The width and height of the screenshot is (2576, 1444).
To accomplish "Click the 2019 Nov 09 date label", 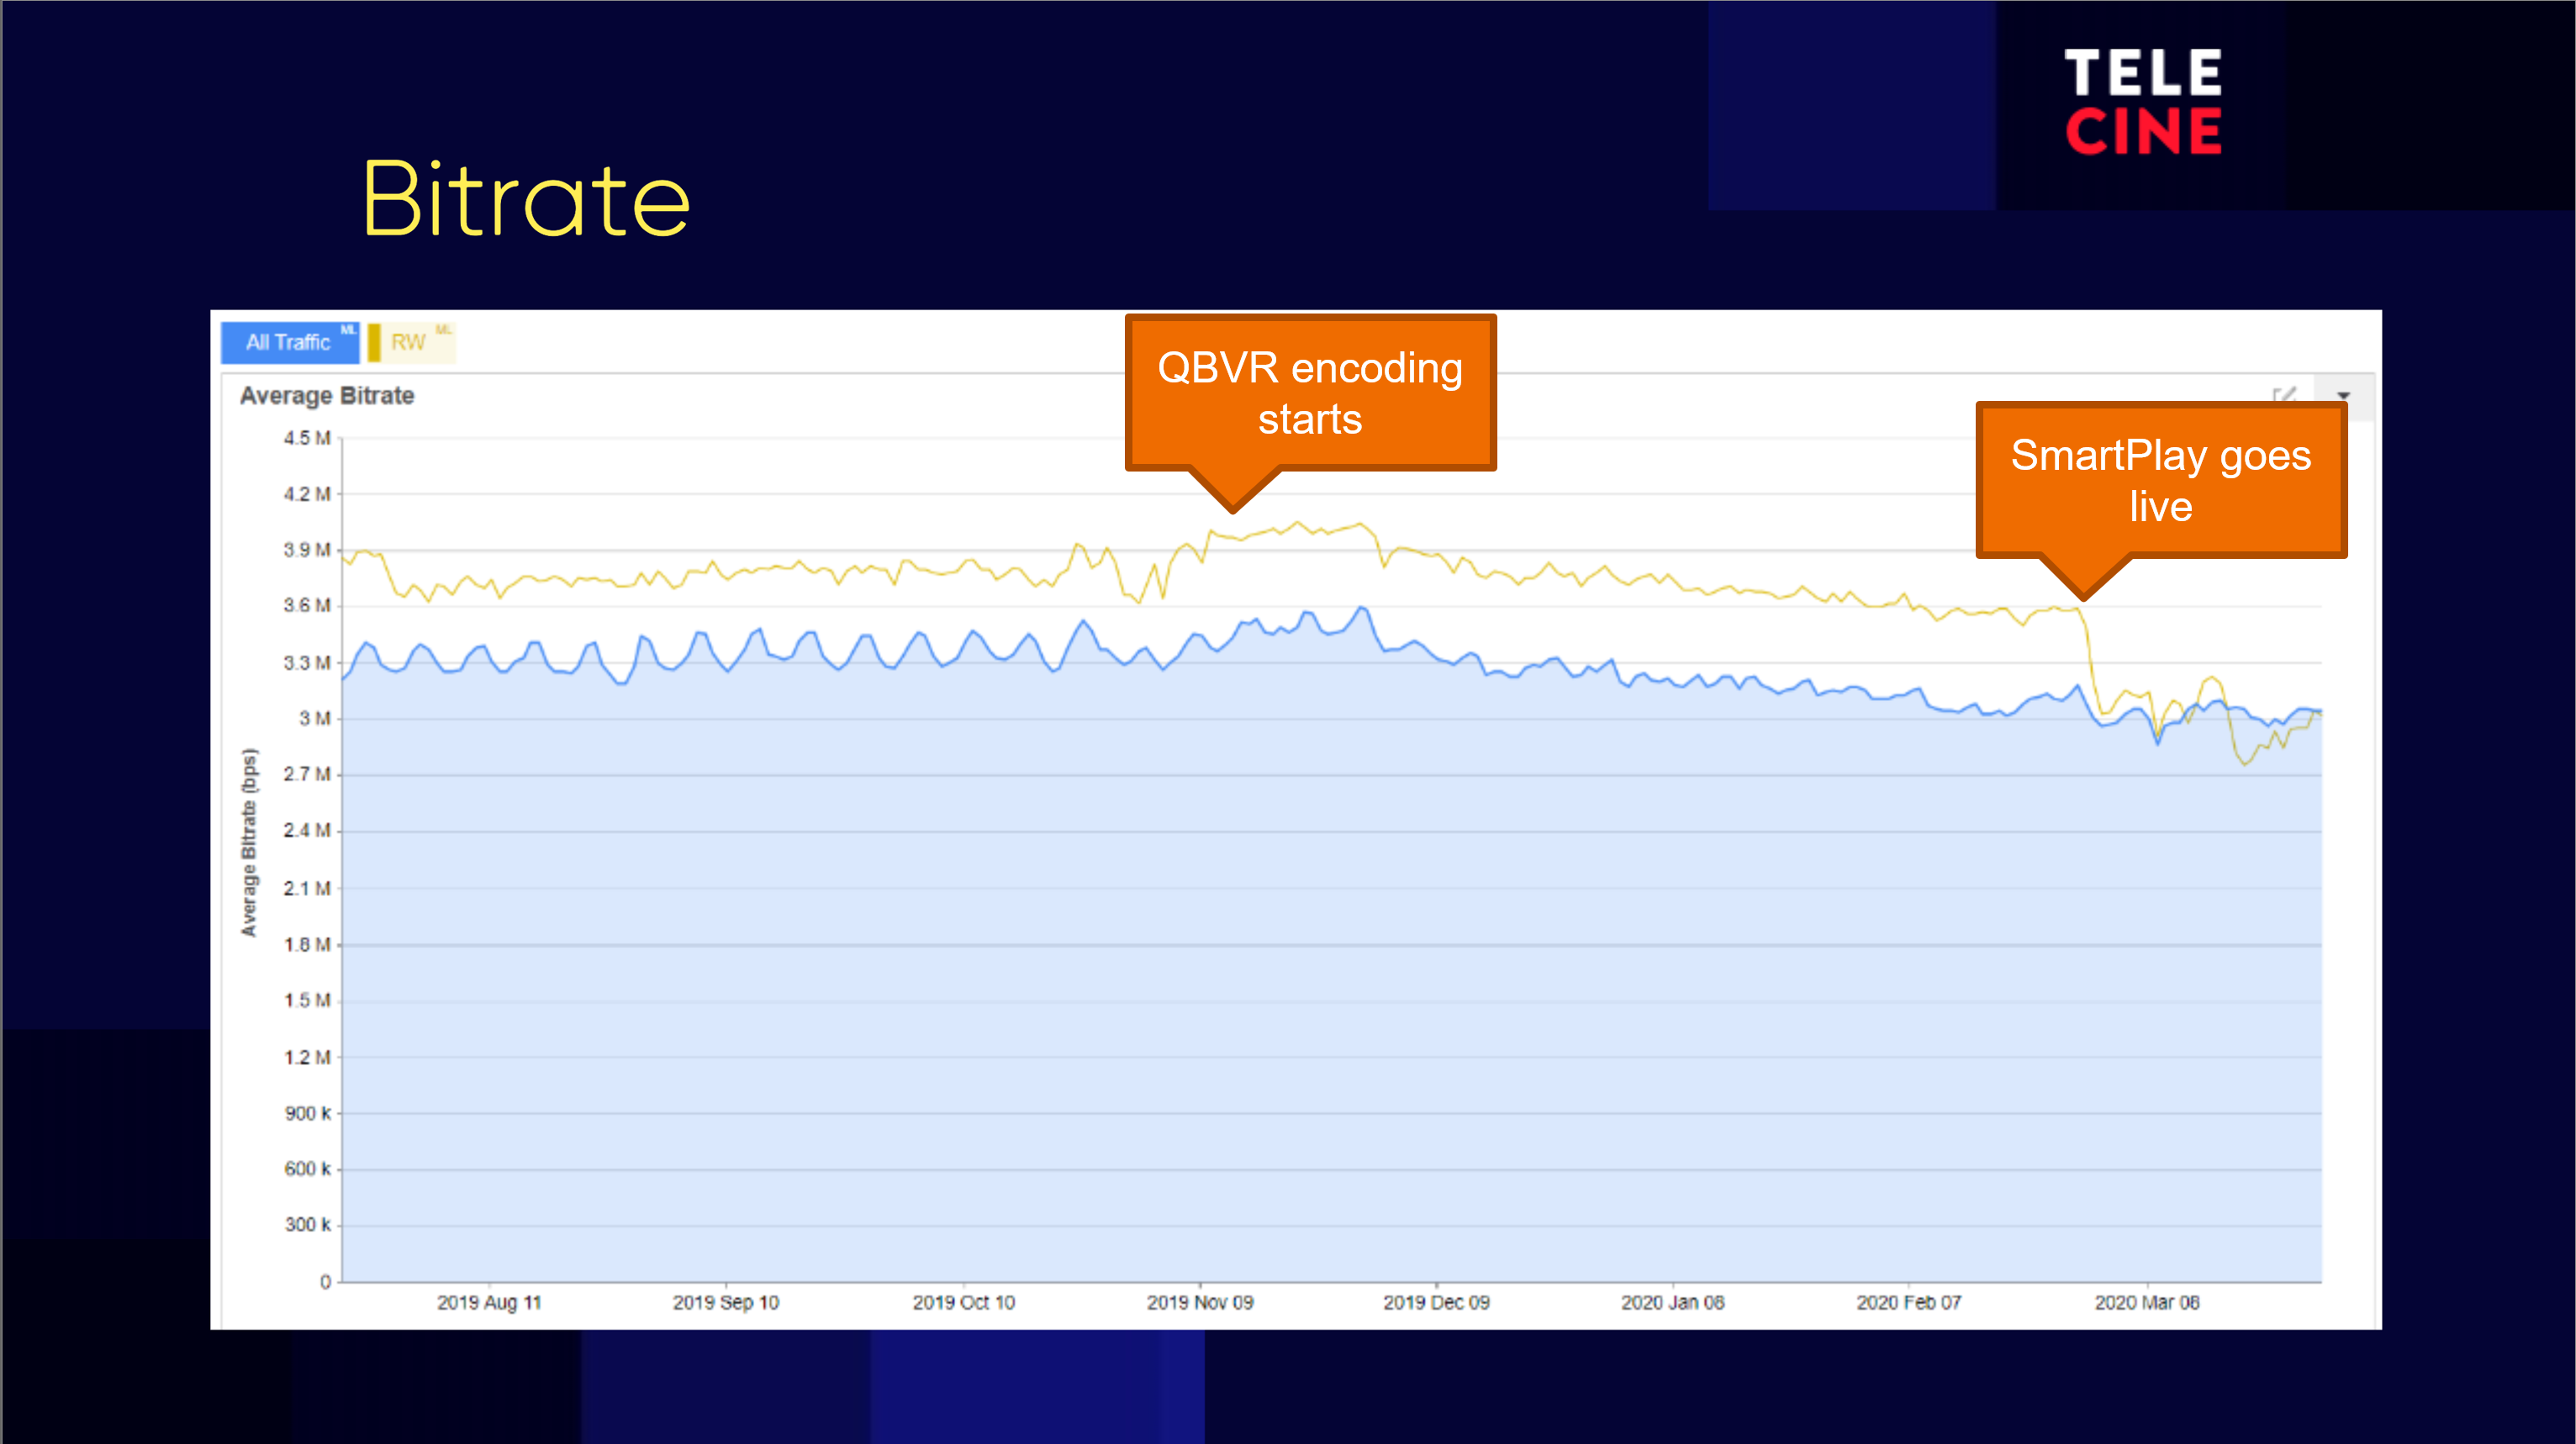I will pyautogui.click(x=1200, y=1303).
